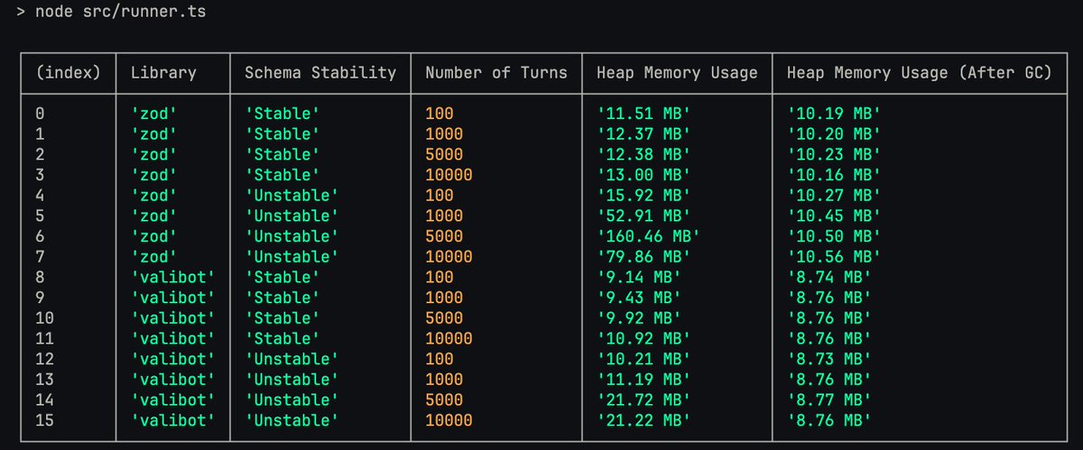Click the '10.16 MB' after-GC value
The image size is (1083, 450).
(x=833, y=175)
